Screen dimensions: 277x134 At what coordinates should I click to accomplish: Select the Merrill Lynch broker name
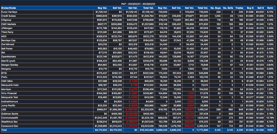8,61
